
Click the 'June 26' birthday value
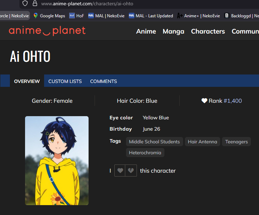tap(151, 129)
